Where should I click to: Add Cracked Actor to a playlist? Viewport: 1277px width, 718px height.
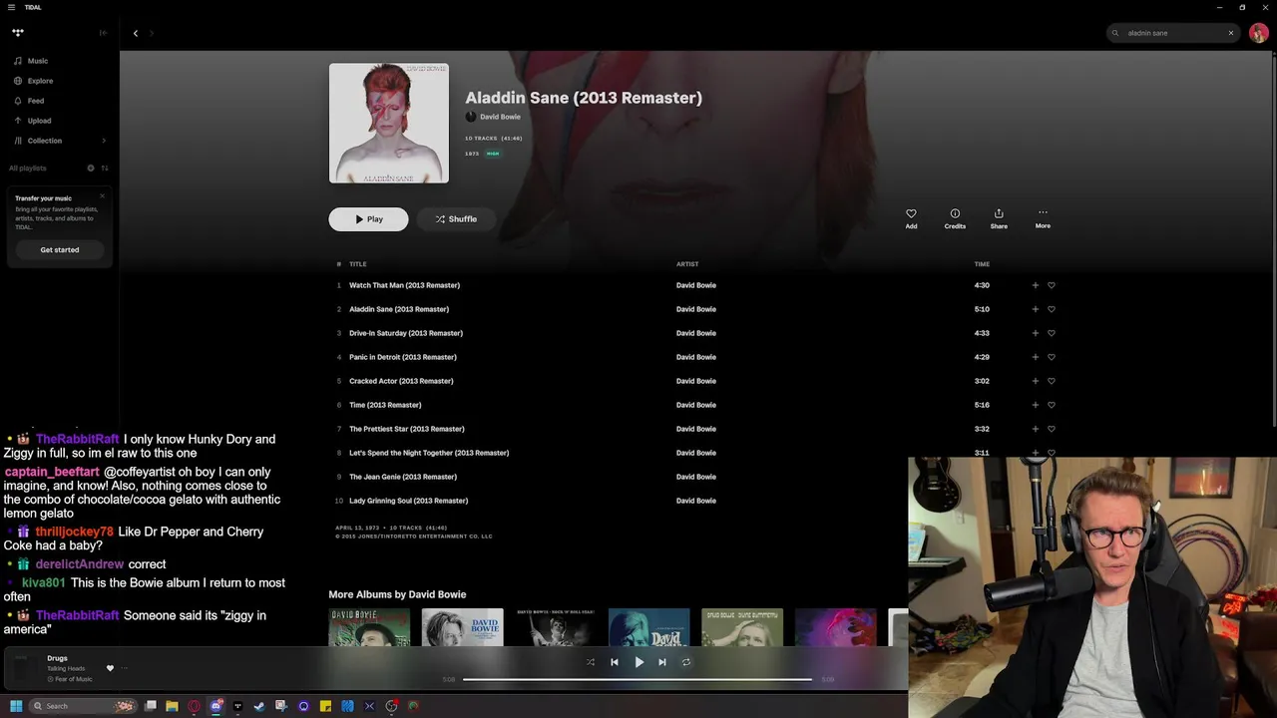coord(1035,381)
